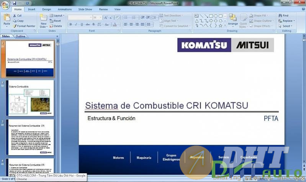306x182 pixels.
Task: Open the Shape Fill dropdown
Action: pos(259,15)
